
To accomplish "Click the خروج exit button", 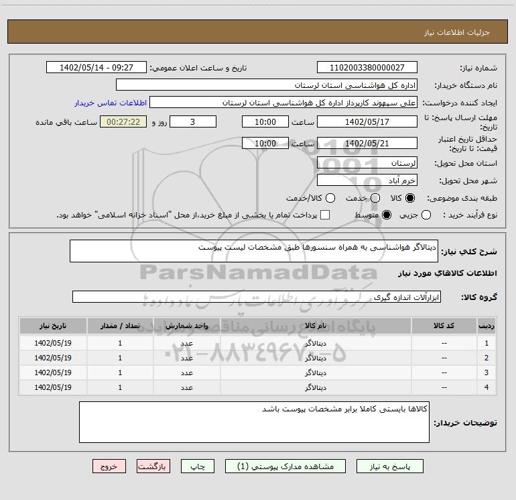I will (x=109, y=466).
